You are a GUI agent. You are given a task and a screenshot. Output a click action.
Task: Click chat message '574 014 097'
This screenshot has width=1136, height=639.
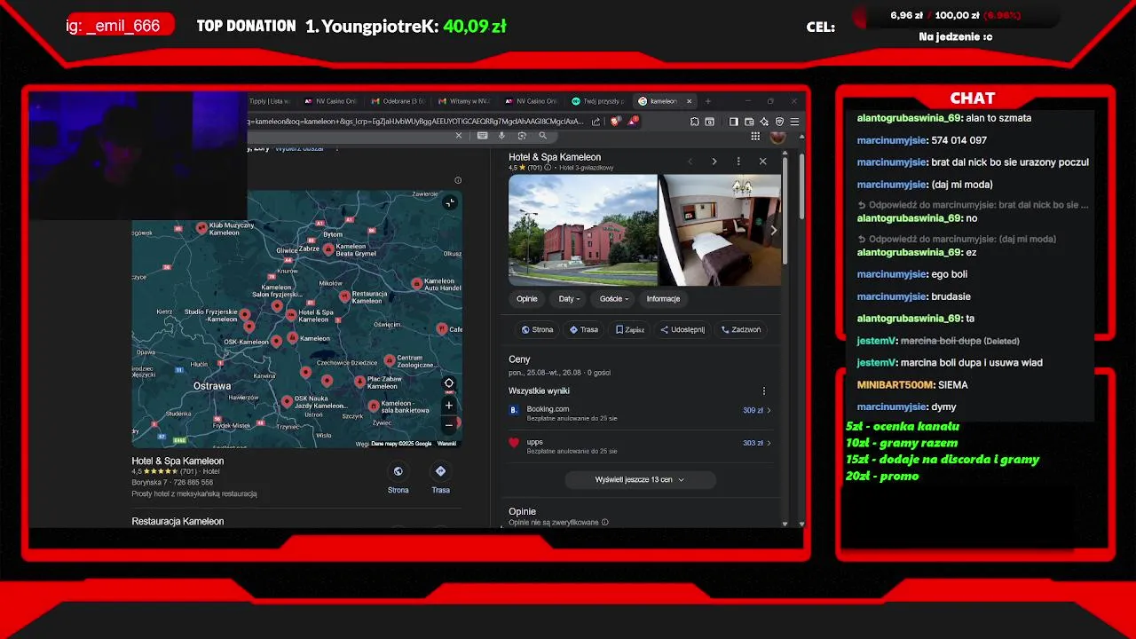(x=959, y=140)
